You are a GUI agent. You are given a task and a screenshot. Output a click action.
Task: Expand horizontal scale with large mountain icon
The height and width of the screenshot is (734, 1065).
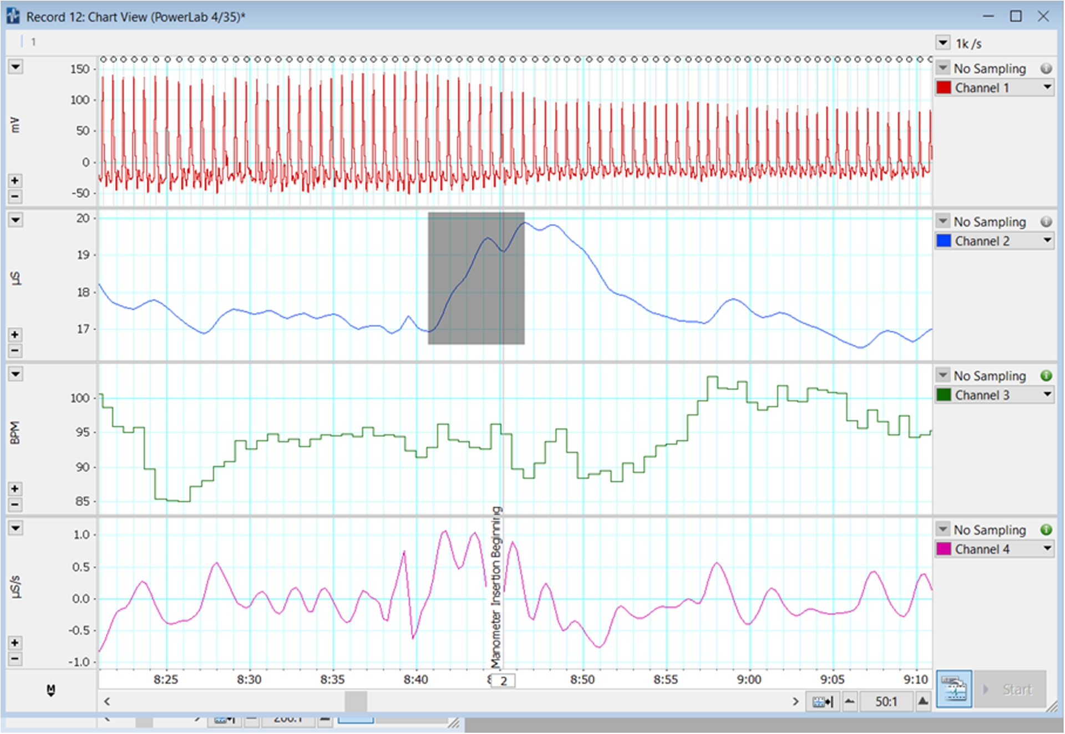(922, 702)
